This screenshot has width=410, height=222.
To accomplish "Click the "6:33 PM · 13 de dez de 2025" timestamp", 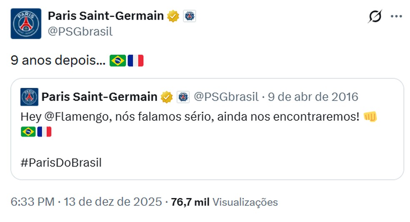I will (x=86, y=202).
